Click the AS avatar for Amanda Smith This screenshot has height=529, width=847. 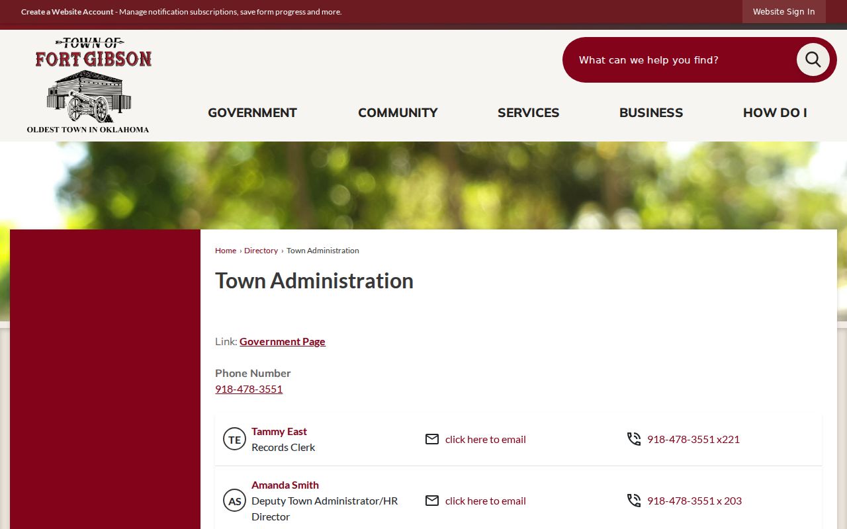[x=234, y=501]
